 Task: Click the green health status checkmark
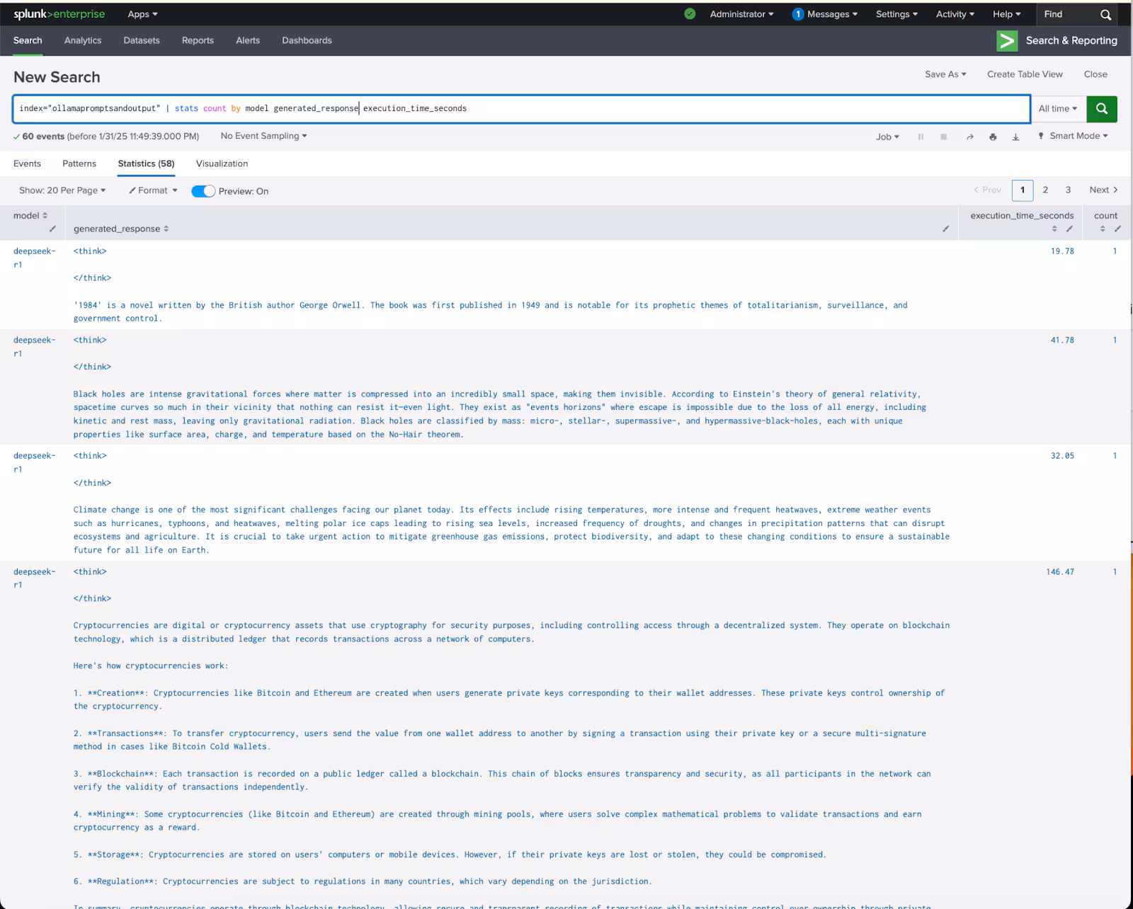click(x=690, y=14)
